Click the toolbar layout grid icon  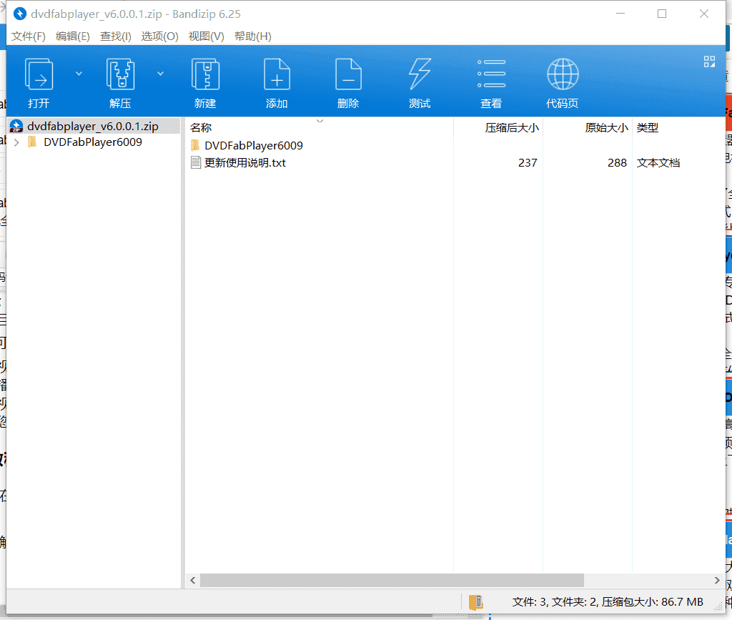pyautogui.click(x=709, y=61)
